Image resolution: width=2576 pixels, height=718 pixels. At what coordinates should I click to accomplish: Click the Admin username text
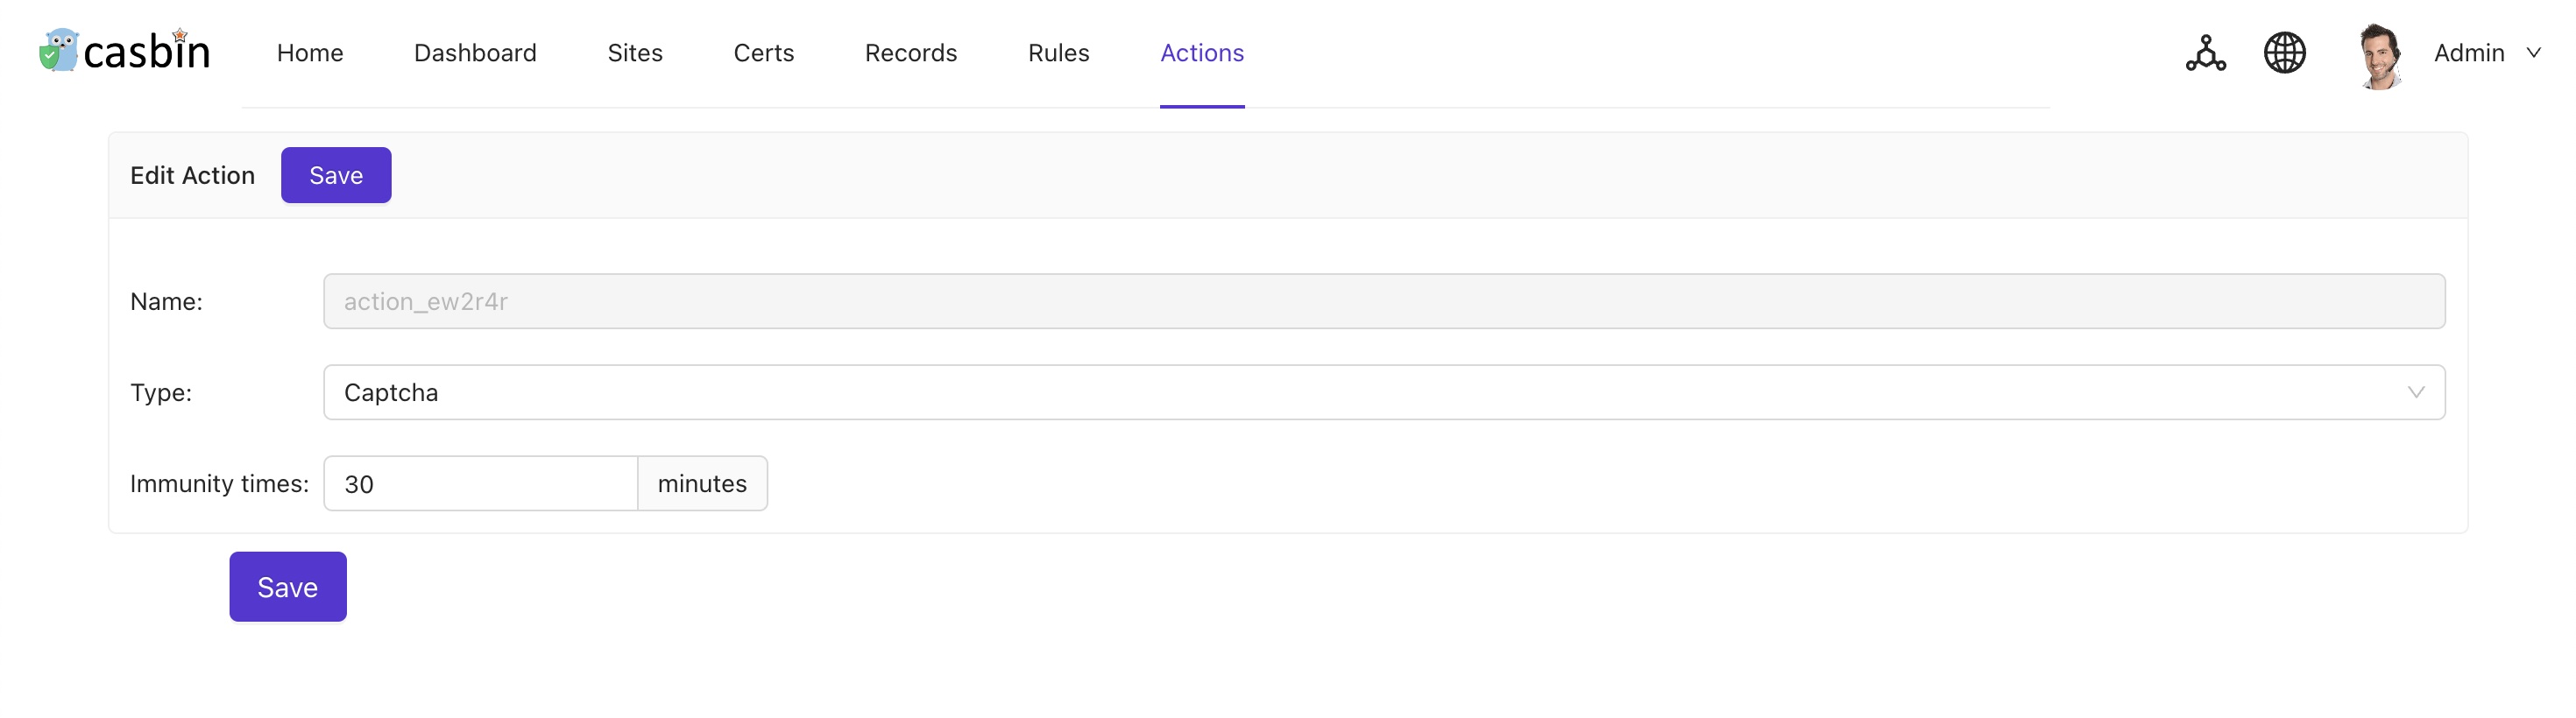(2468, 53)
